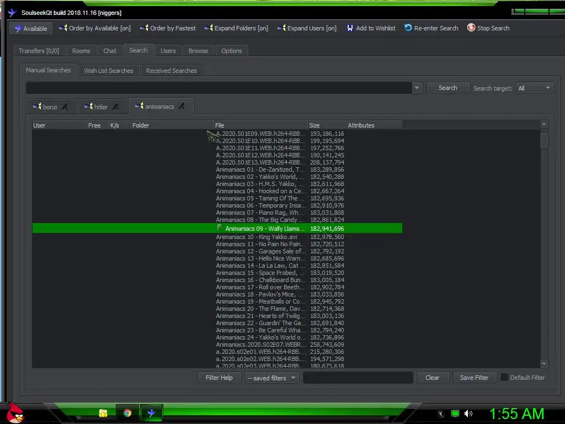
Task: Toggle Order by Fastest
Action: coord(168,28)
